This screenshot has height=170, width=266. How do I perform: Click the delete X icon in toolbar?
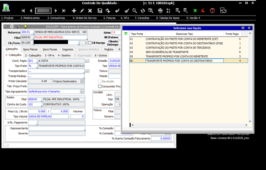tap(90, 10)
